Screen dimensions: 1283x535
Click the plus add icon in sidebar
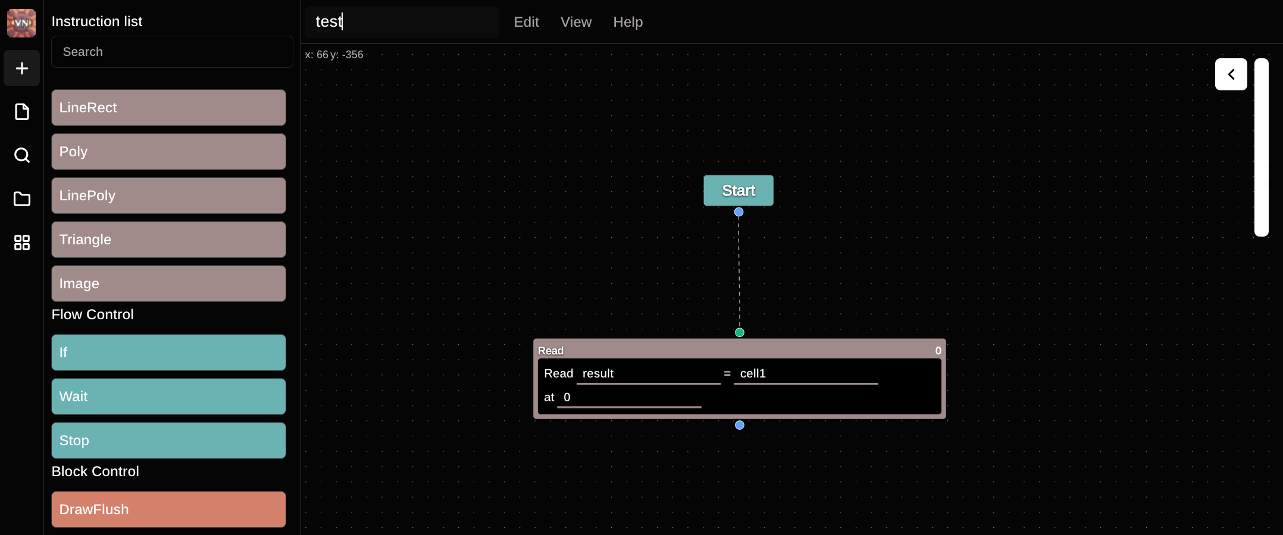pos(22,68)
